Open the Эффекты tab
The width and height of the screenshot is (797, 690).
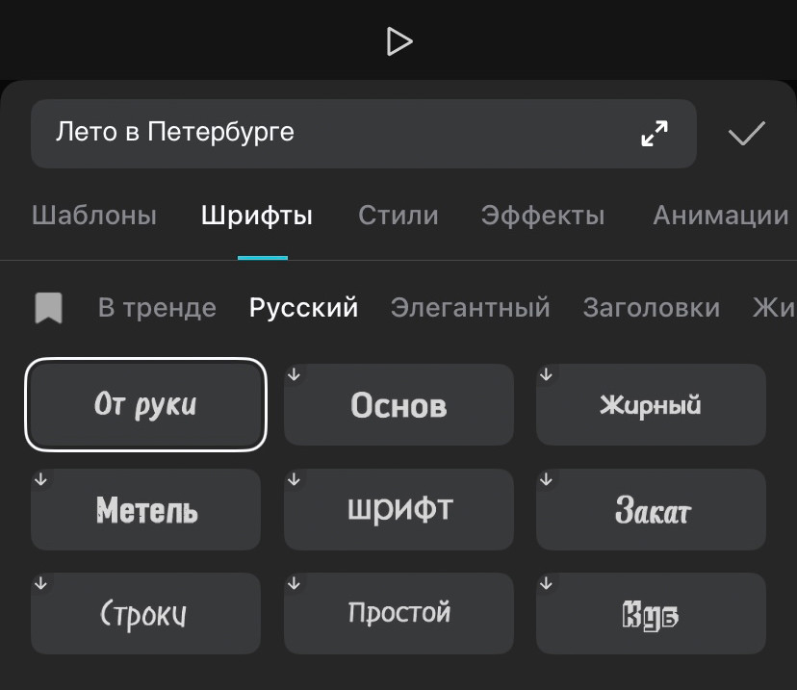542,216
